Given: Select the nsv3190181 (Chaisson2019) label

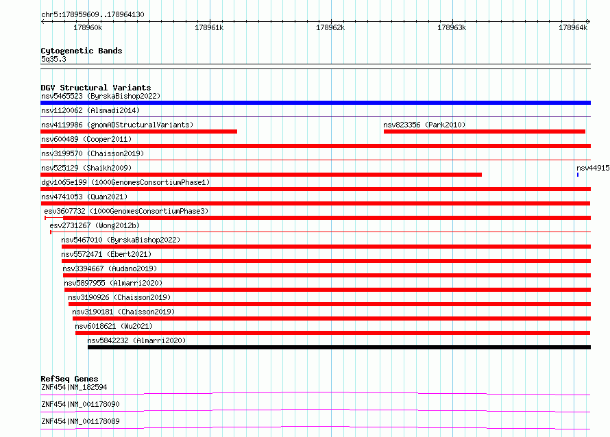Looking at the screenshot, I should click(x=123, y=312).
